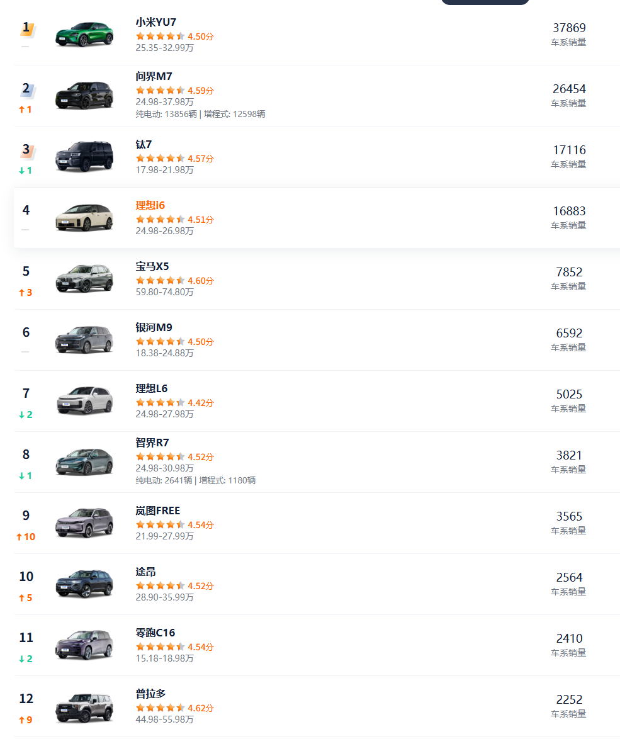Click the gold rank 1 medal icon

(26, 28)
